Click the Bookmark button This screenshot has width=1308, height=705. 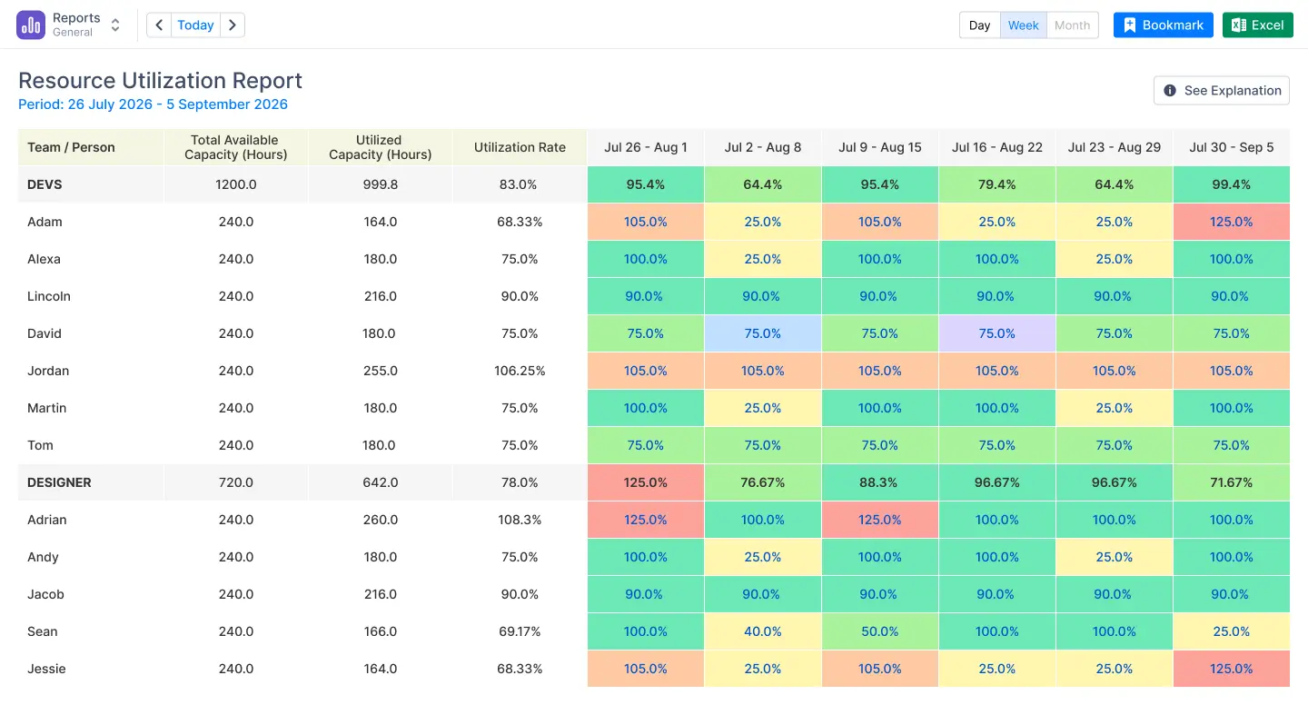(1163, 25)
